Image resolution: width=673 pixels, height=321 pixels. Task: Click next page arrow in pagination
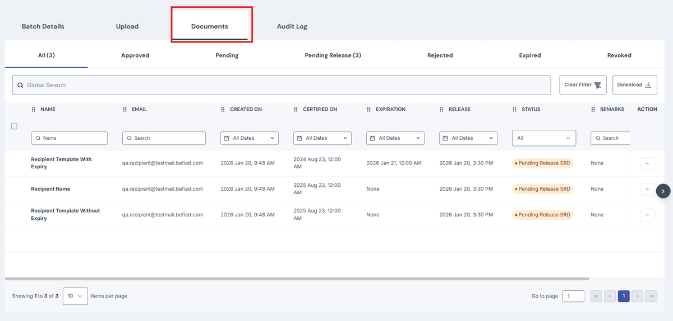tap(637, 296)
